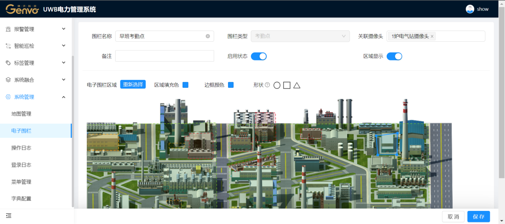Click the 智能巡检 inspection icon
This screenshot has width=505, height=224.
coord(8,46)
